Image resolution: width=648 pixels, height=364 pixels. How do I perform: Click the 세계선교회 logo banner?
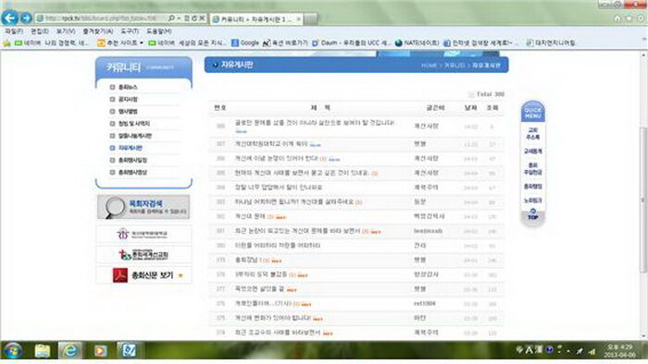[143, 255]
